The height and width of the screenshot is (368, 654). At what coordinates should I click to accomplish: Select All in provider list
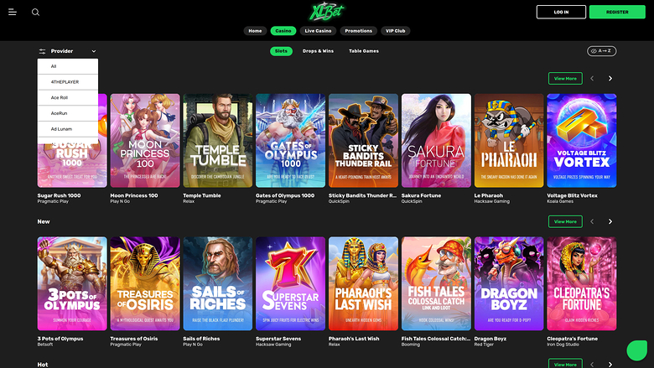[68, 66]
